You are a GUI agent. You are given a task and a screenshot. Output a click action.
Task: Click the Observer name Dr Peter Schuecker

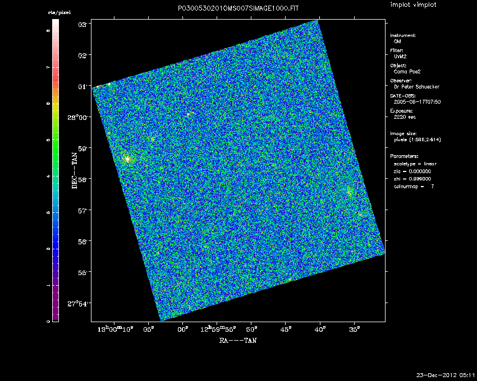pyautogui.click(x=417, y=87)
